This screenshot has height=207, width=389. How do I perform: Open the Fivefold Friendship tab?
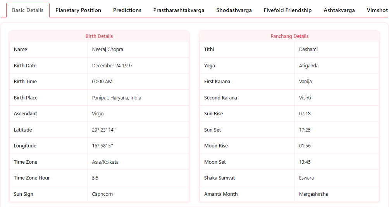click(x=287, y=10)
